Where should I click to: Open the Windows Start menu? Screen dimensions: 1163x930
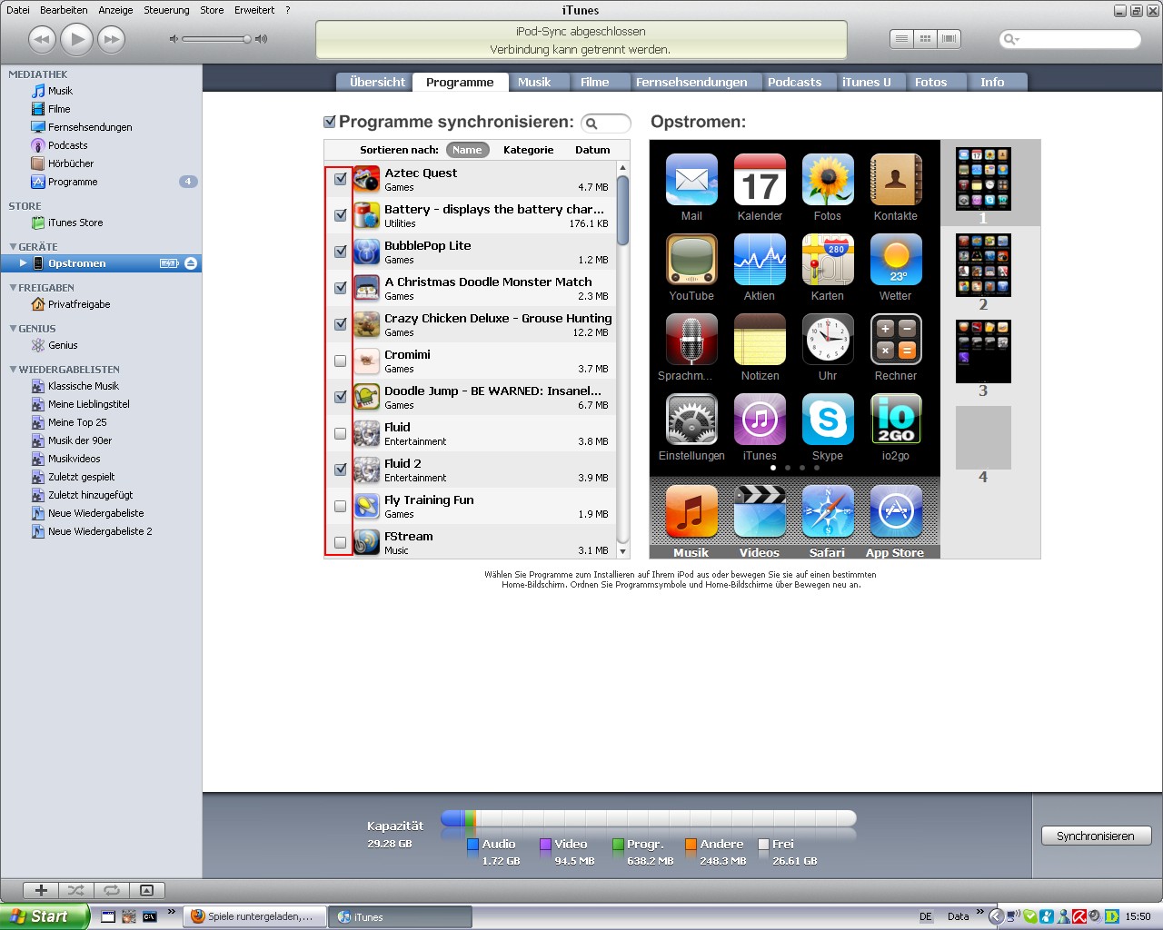pos(45,916)
